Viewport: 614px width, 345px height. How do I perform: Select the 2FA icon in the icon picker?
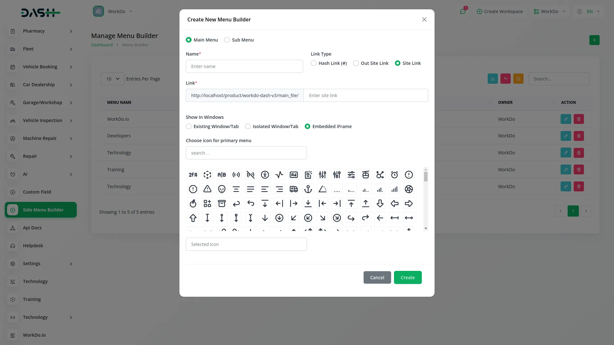click(x=193, y=175)
